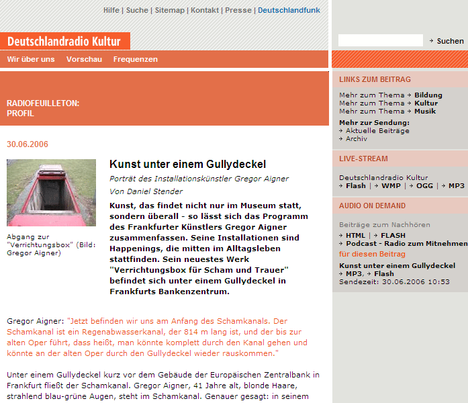Viewport: 468px width, 403px height.
Task: Open the Vorschau menu item
Action: click(84, 59)
